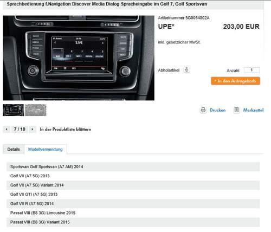
Task: Go to previous product with left arrow
Action: click(7, 130)
